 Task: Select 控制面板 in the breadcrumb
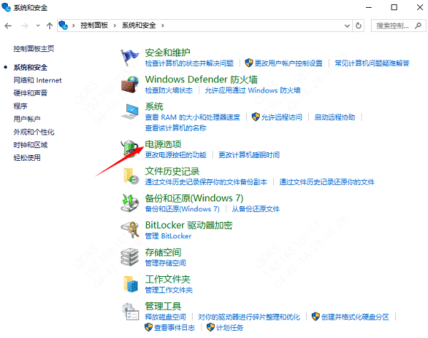point(94,26)
